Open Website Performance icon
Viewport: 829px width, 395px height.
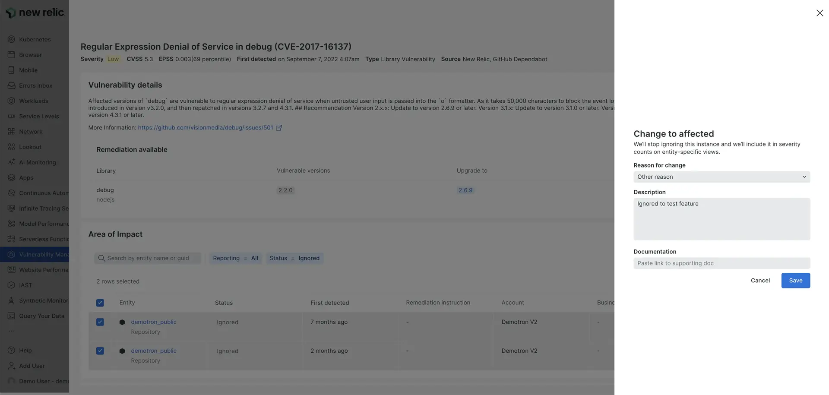pos(11,270)
